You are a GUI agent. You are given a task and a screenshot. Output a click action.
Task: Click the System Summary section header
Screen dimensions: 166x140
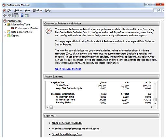coord(101,77)
